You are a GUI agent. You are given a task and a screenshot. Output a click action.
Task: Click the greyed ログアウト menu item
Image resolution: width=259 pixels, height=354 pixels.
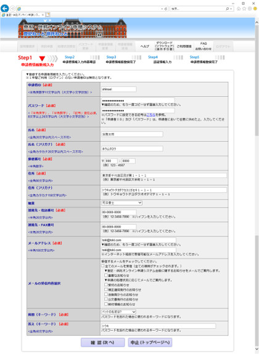click(x=223, y=47)
